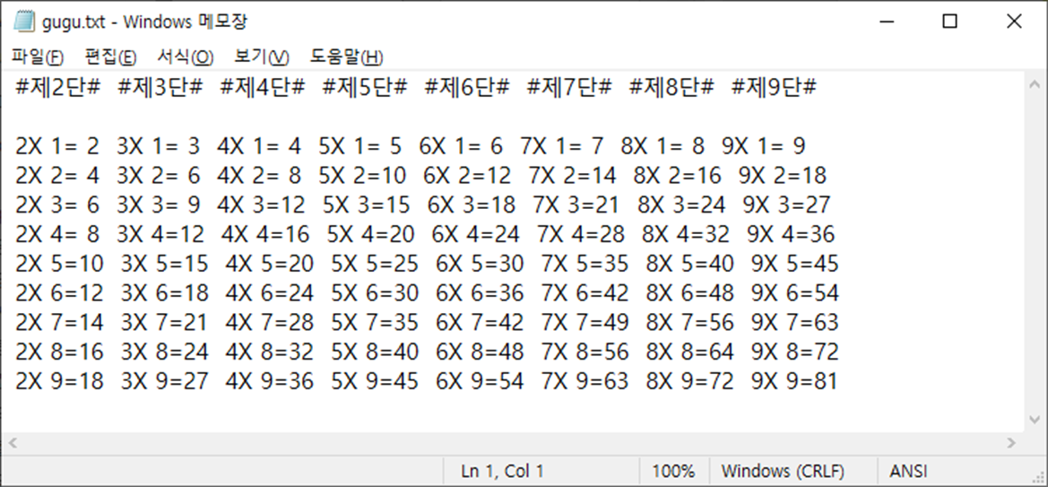Viewport: 1048px width, 487px height.
Task: Click the '#제2단#' header text
Action: pyautogui.click(x=58, y=88)
